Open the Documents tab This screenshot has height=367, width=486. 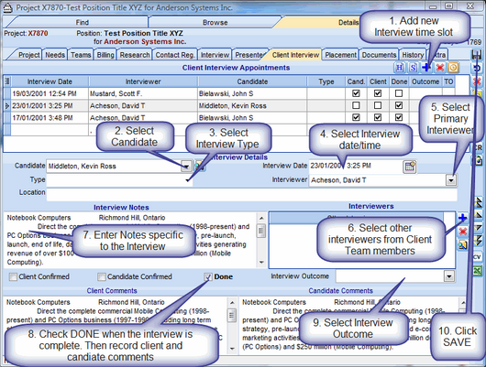tap(379, 55)
